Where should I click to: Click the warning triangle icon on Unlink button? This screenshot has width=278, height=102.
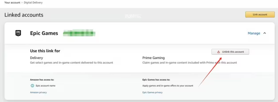pyautogui.click(x=219, y=52)
